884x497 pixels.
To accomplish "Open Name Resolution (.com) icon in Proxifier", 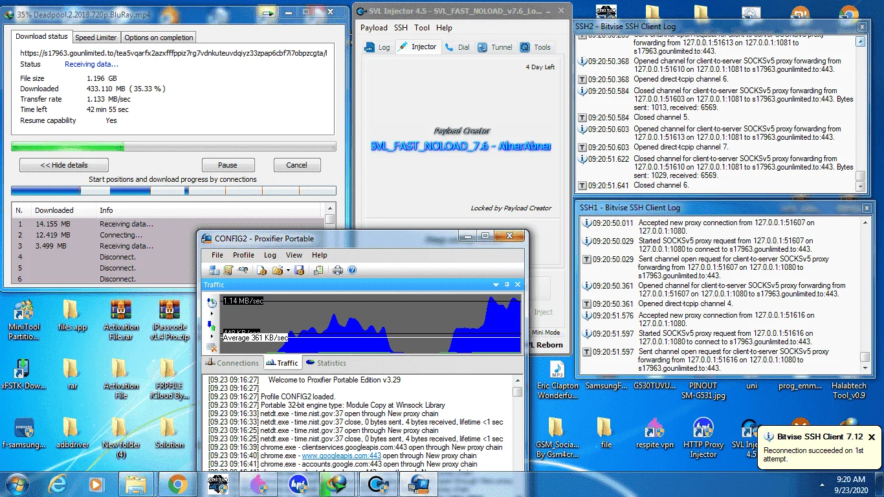I will (243, 270).
